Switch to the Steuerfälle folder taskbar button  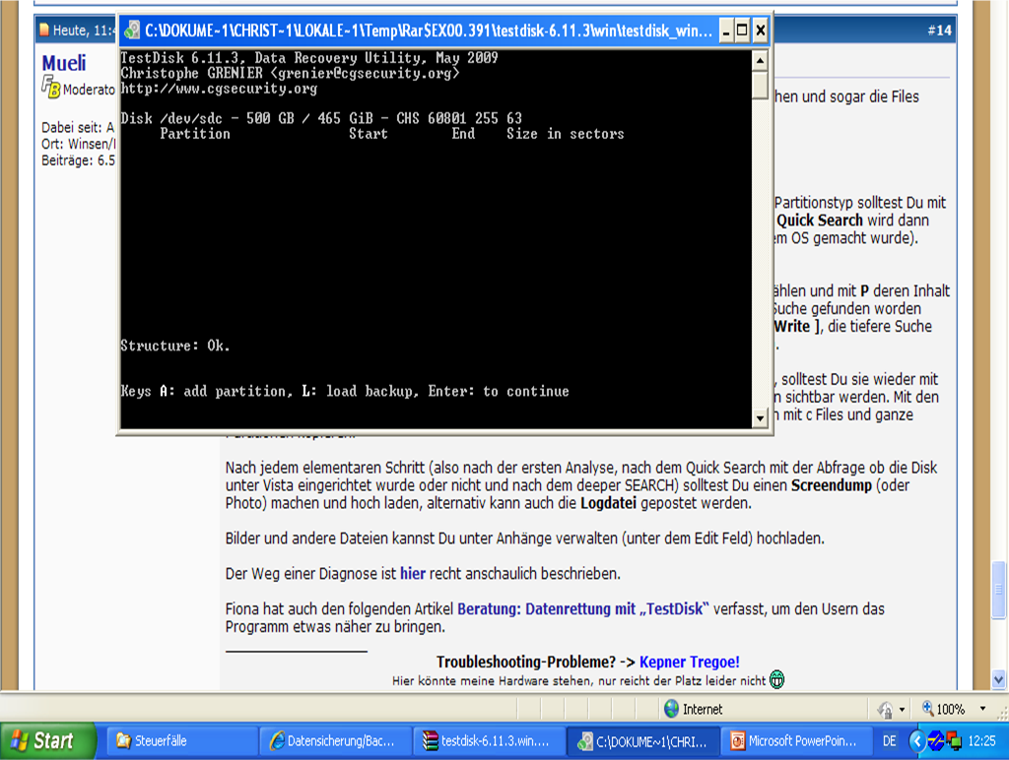181,740
